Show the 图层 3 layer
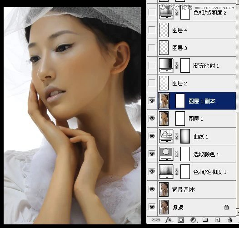Screen dimensions: 239x228 (152, 48)
